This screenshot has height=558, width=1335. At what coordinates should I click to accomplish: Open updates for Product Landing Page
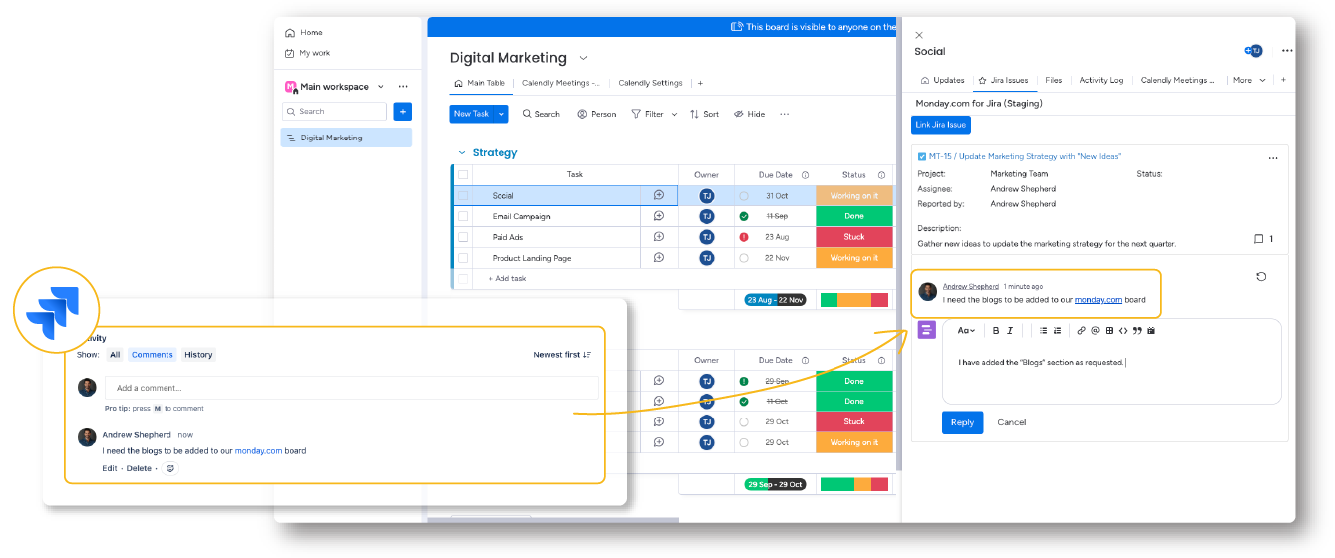(x=659, y=258)
